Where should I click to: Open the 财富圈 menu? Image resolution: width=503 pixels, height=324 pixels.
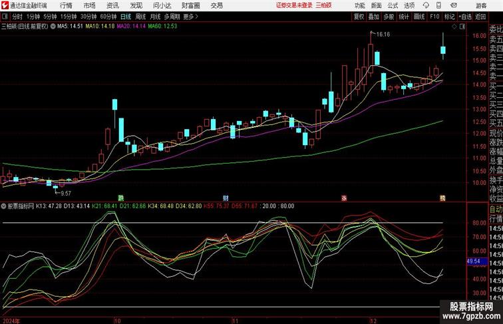coord(191,5)
